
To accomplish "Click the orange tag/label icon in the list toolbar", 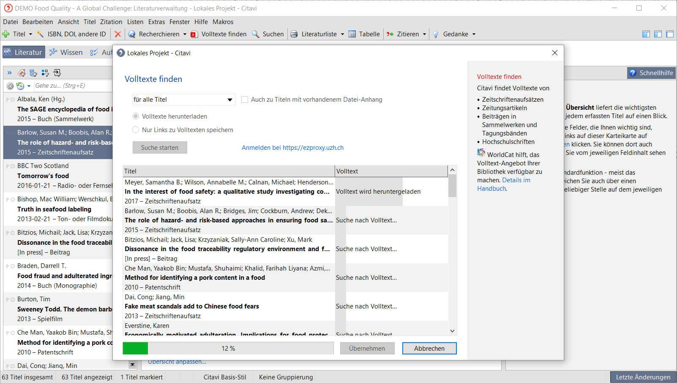I will click(22, 73).
